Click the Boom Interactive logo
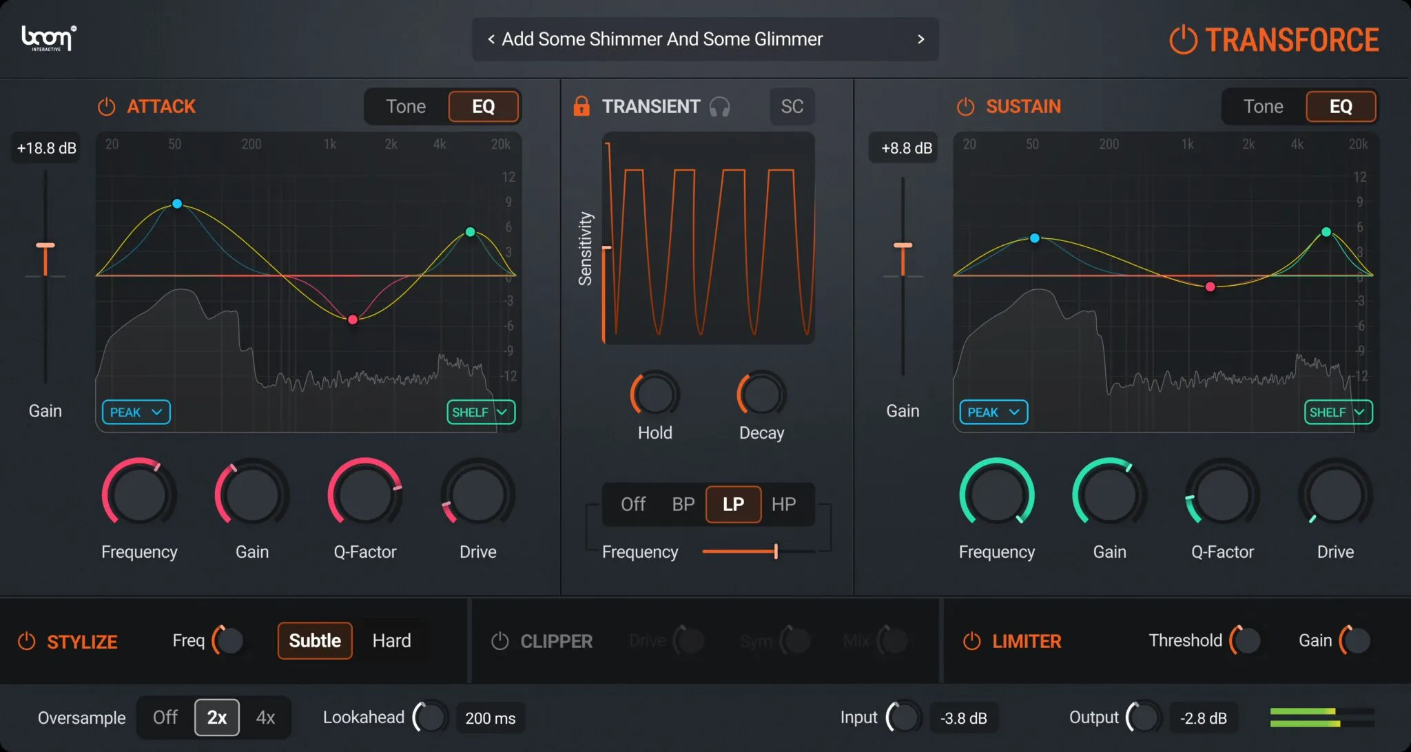Screen dimensions: 1411x752 point(49,38)
